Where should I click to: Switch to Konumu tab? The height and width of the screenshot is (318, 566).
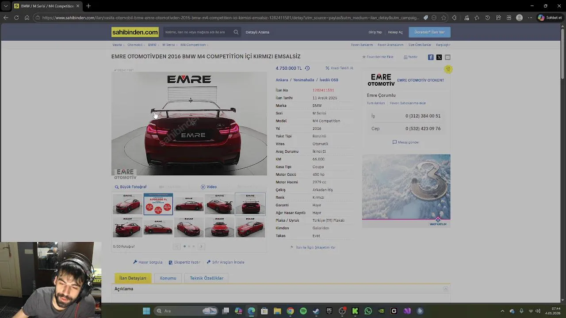pos(168,278)
